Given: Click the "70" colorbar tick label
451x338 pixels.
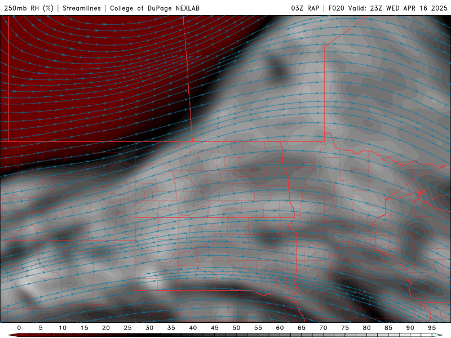Looking at the screenshot, I should (x=323, y=328).
